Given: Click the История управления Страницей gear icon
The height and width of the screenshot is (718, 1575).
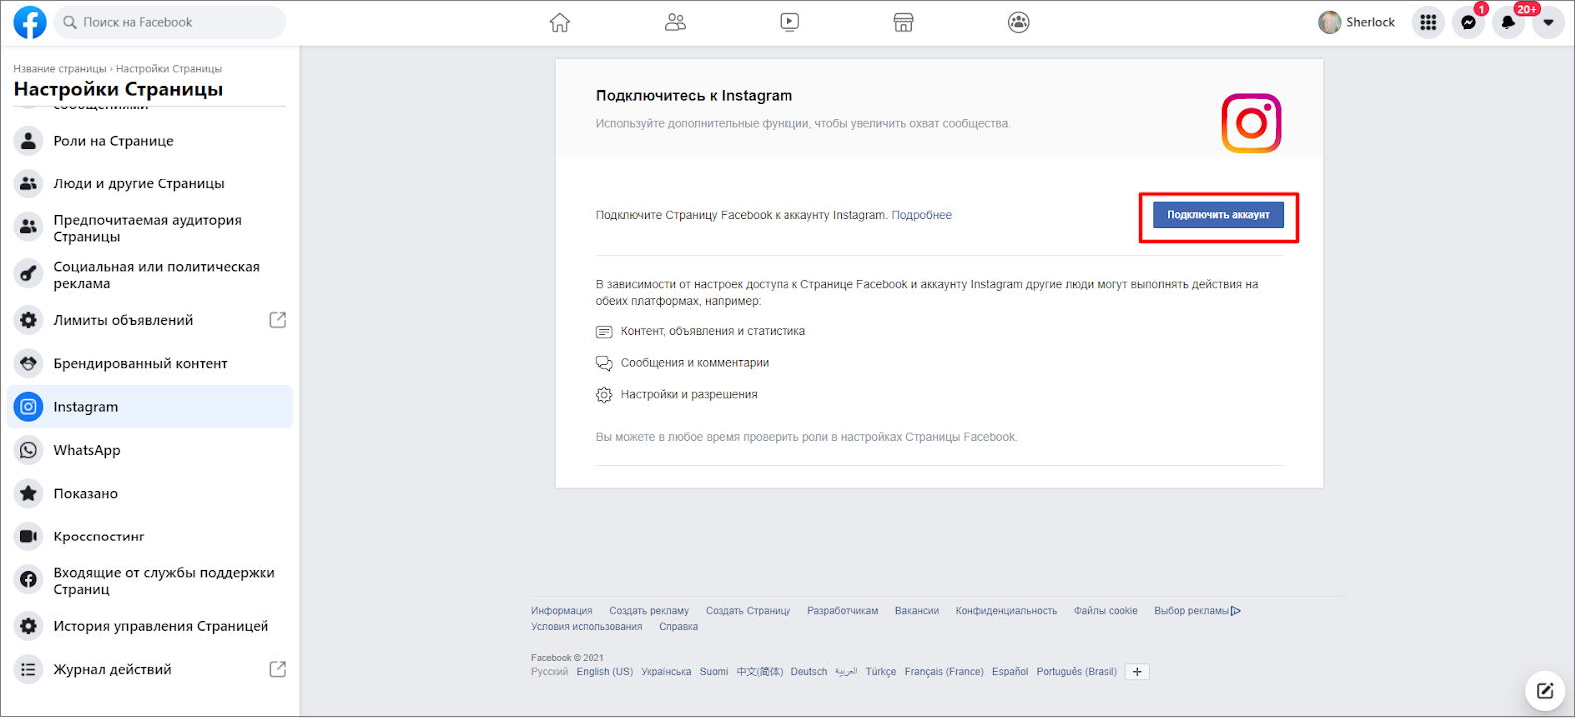Looking at the screenshot, I should click(x=29, y=626).
